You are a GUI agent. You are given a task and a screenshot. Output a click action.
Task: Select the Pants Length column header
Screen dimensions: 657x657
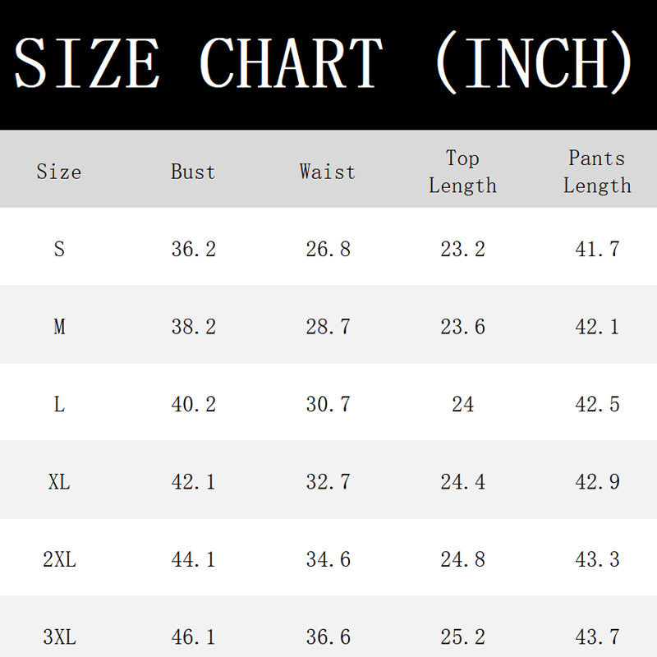(597, 172)
